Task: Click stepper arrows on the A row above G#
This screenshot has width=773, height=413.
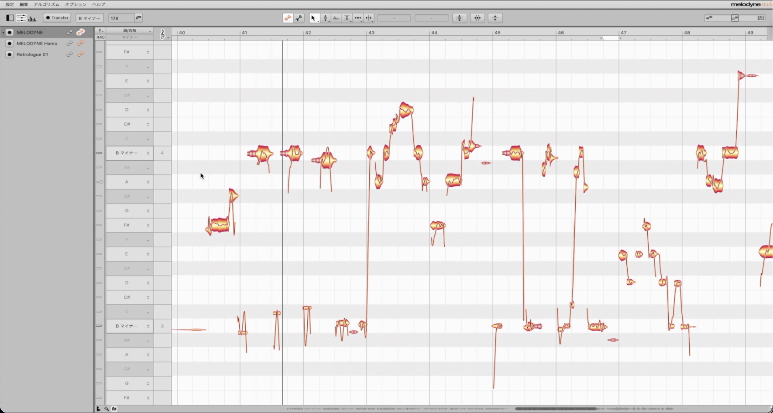Action: click(148, 182)
